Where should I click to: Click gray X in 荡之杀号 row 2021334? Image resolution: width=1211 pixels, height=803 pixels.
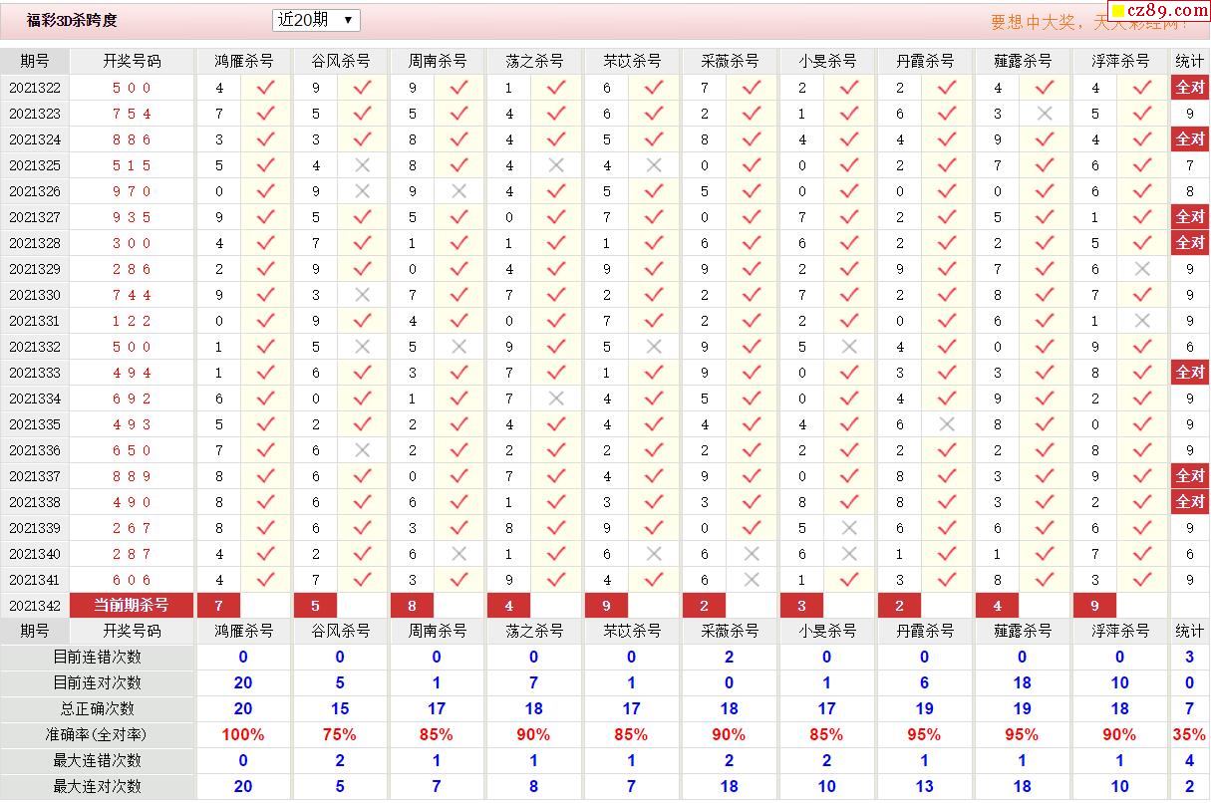(x=556, y=399)
